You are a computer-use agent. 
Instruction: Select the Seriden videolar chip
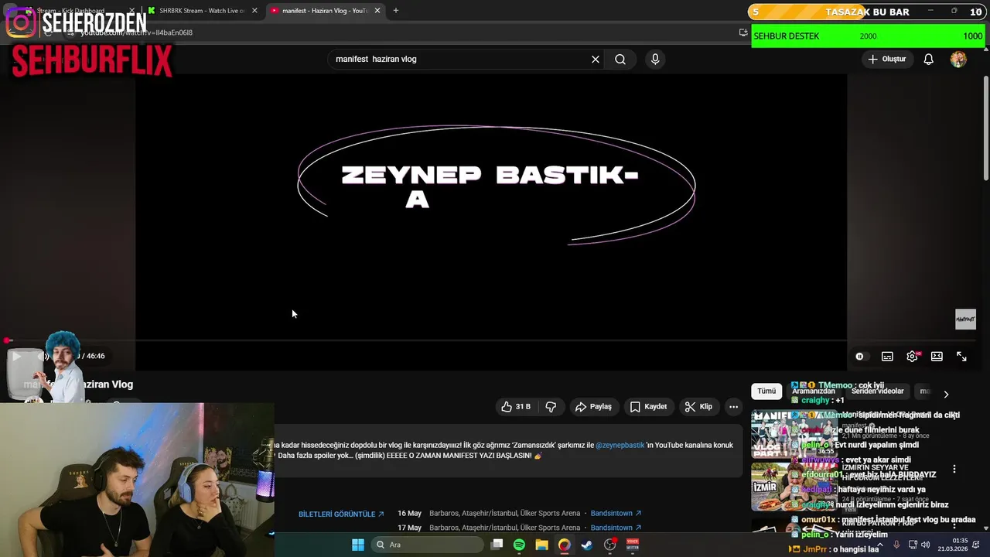877,391
